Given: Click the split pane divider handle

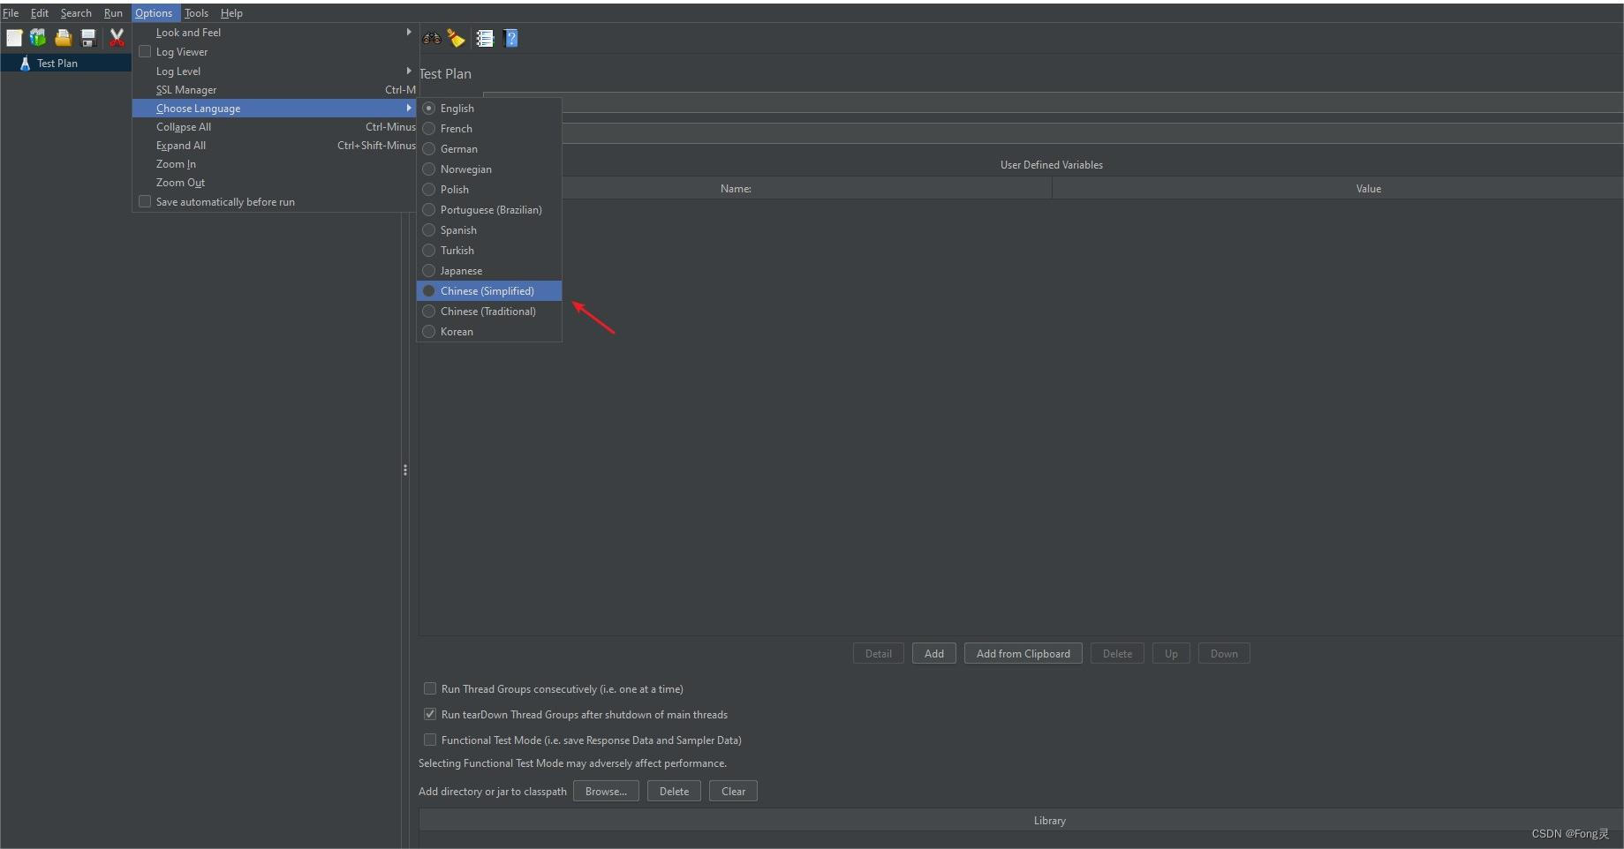Looking at the screenshot, I should pyautogui.click(x=404, y=470).
